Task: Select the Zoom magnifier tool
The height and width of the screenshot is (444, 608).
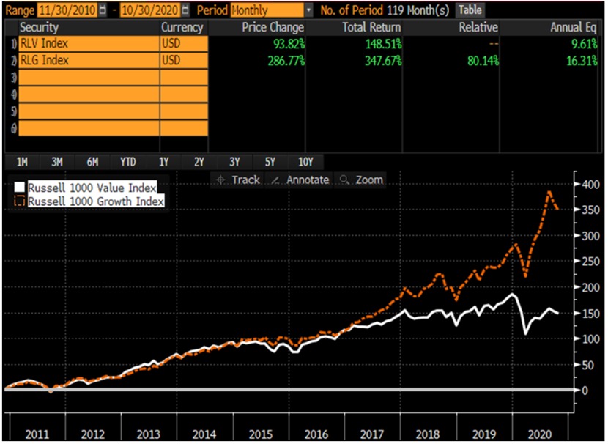Action: coord(361,180)
